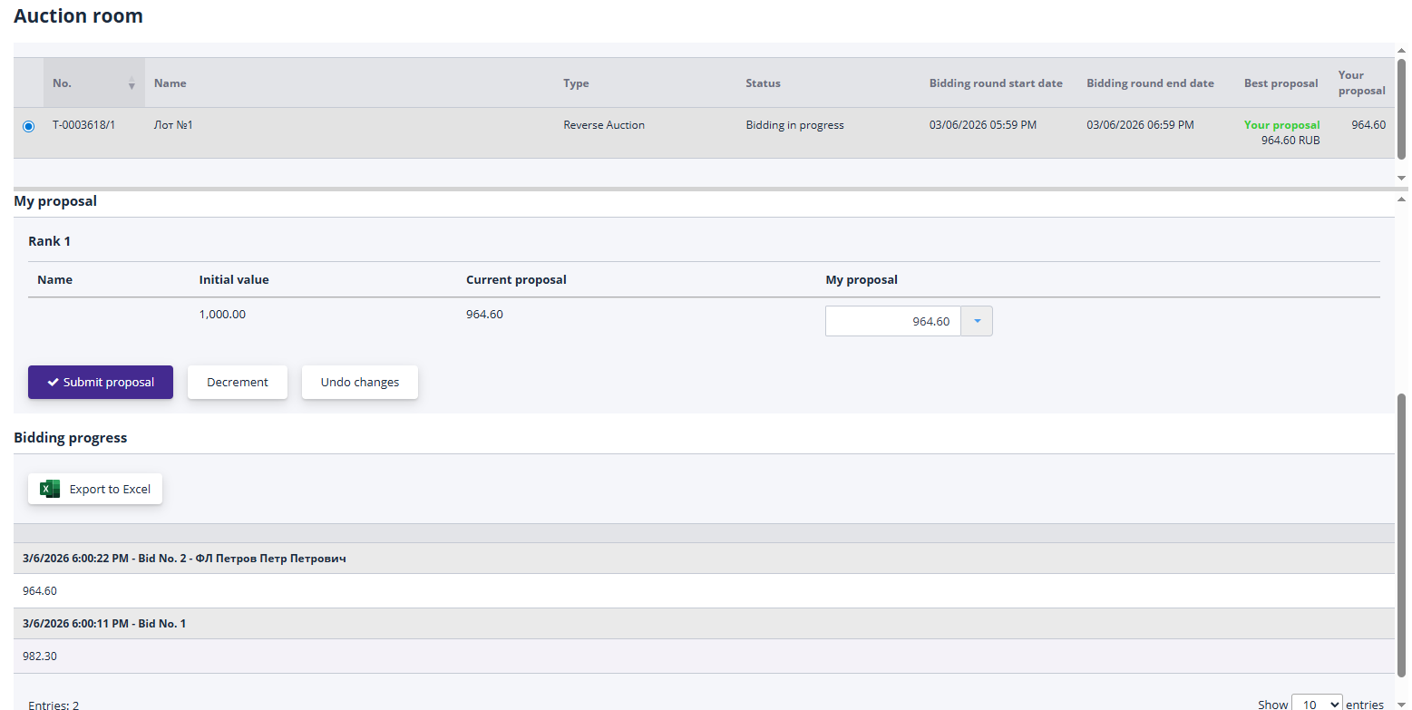Click the Undo changes button
Image resolution: width=1412 pixels, height=710 pixels.
(x=359, y=383)
